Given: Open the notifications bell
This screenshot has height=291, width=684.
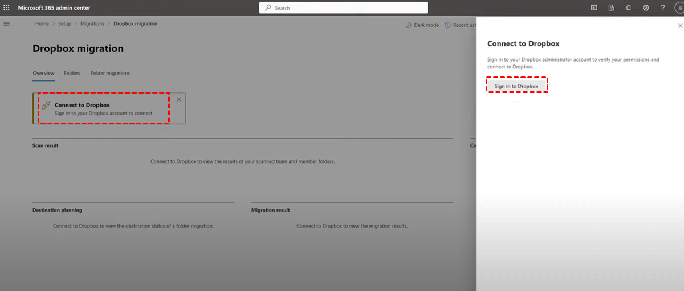Looking at the screenshot, I should pyautogui.click(x=628, y=8).
